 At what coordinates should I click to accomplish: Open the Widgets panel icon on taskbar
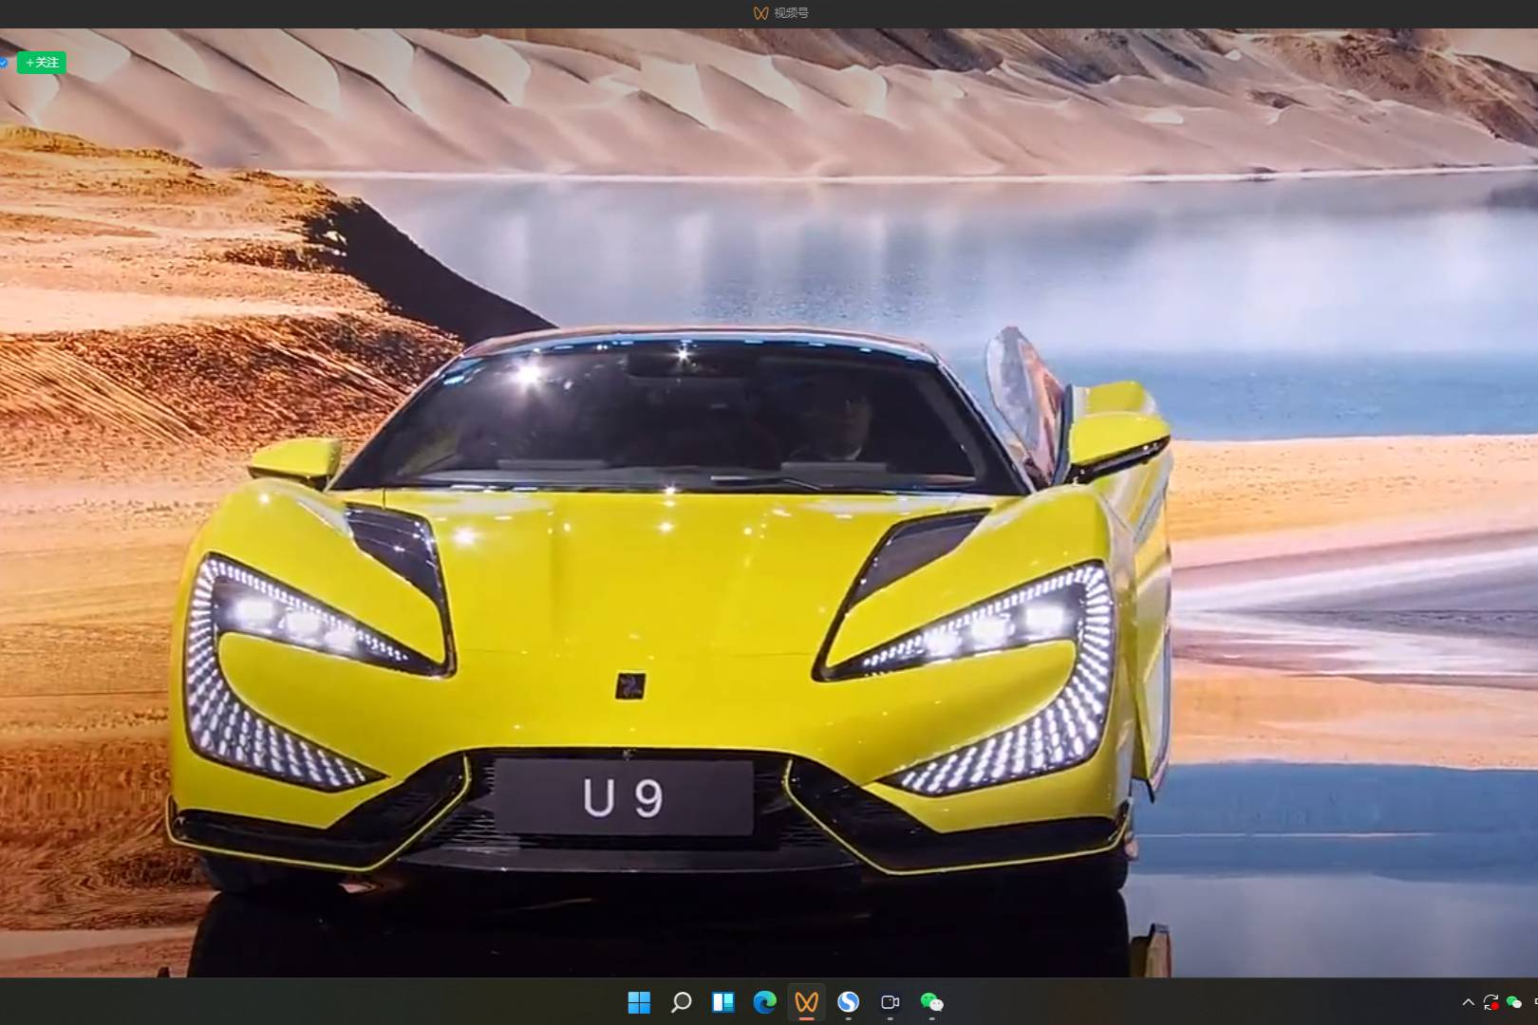pyautogui.click(x=722, y=1002)
